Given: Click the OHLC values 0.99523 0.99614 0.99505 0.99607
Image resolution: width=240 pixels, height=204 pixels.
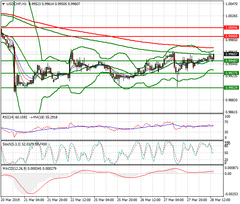Looking at the screenshot, I should click(x=55, y=4).
